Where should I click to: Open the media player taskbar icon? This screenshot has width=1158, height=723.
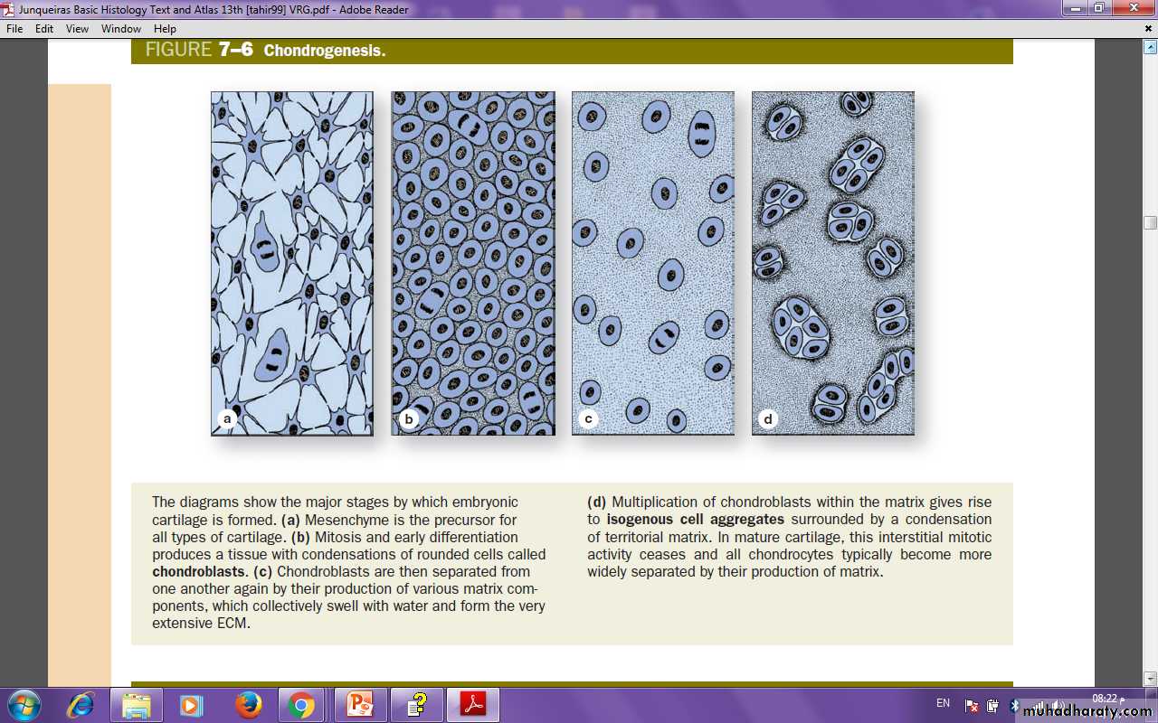coord(191,705)
